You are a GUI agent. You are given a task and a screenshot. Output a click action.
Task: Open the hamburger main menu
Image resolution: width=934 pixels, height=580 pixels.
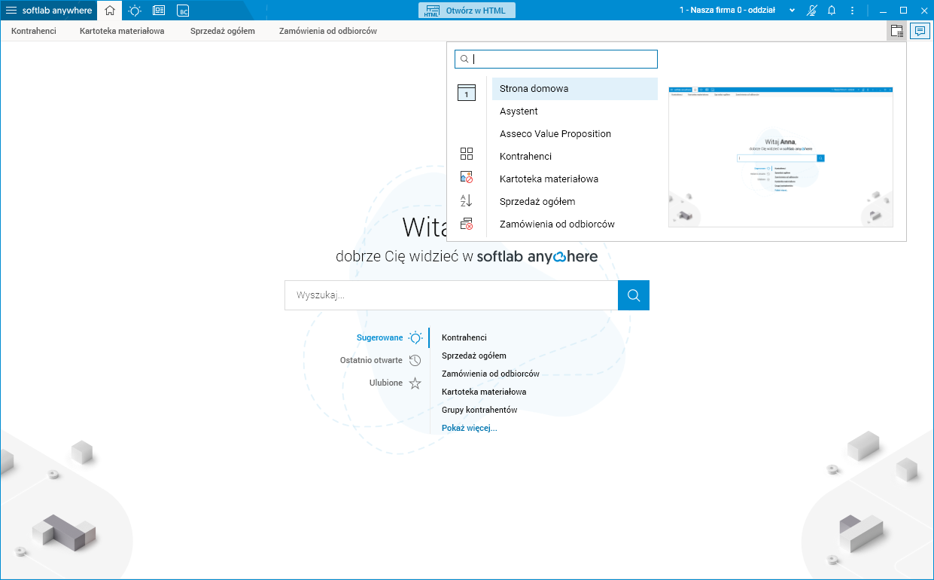[11, 11]
